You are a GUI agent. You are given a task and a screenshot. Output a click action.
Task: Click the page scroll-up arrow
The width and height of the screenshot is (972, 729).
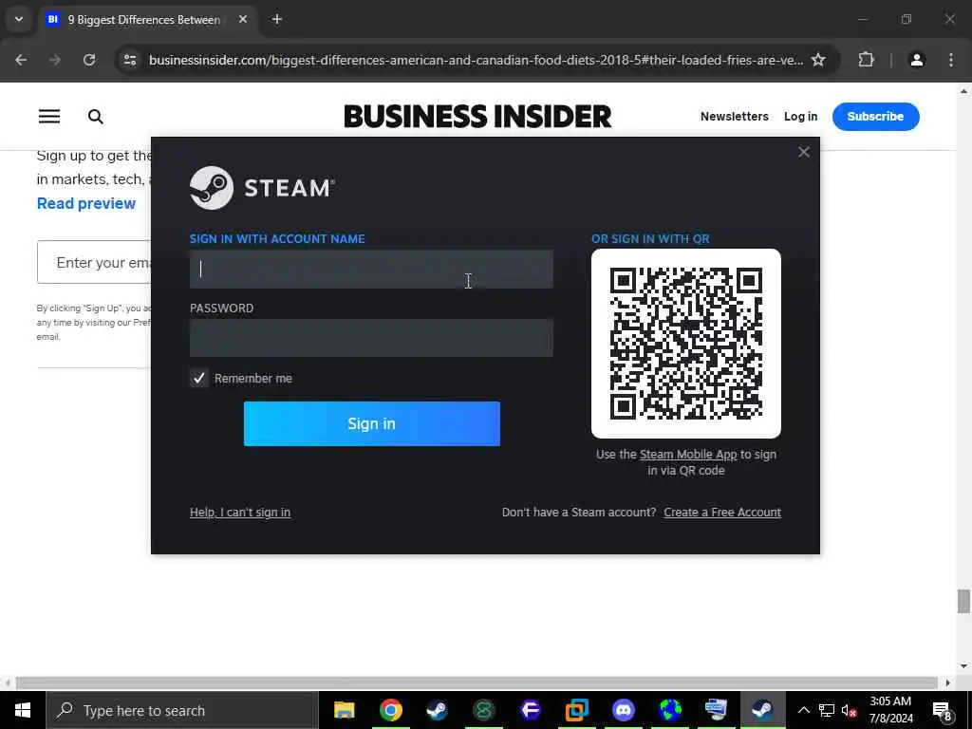(x=963, y=91)
